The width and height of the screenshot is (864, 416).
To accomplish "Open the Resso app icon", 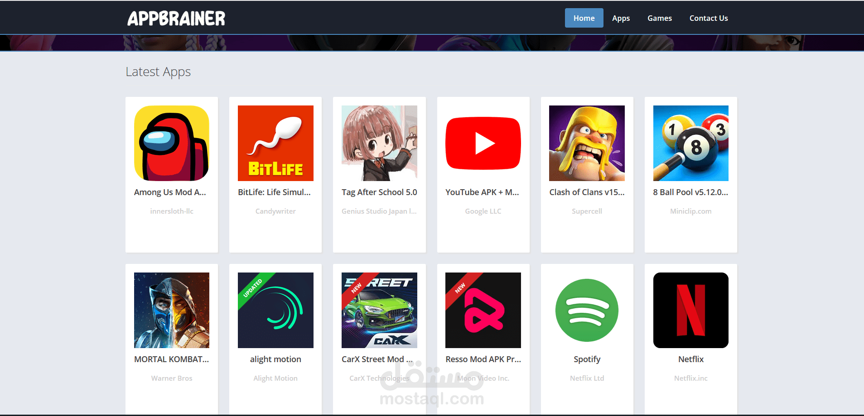I will (483, 310).
